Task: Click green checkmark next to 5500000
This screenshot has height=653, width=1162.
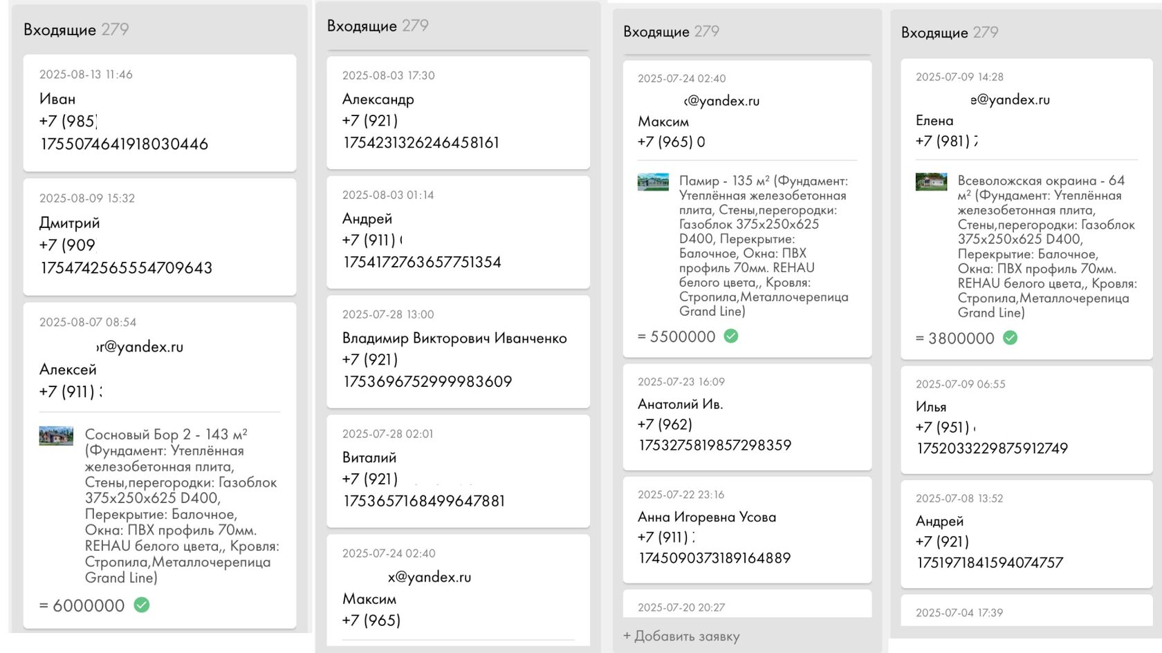Action: click(731, 336)
